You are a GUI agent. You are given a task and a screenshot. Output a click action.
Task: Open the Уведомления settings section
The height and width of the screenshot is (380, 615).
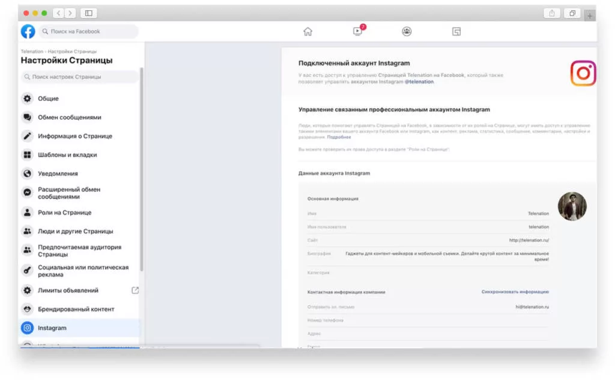pyautogui.click(x=80, y=174)
